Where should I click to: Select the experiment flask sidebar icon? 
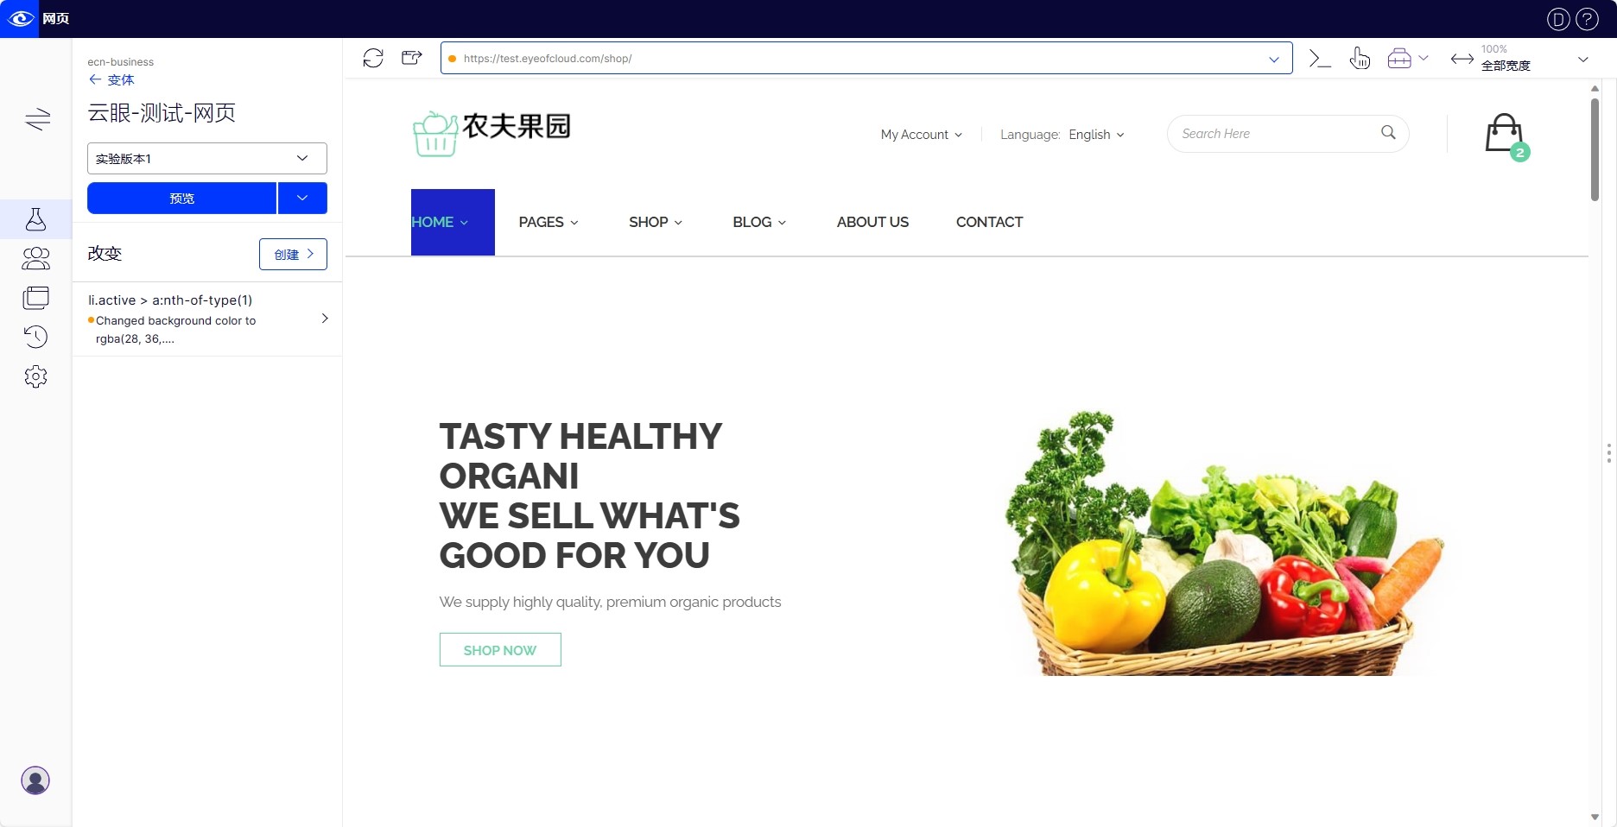coord(35,219)
